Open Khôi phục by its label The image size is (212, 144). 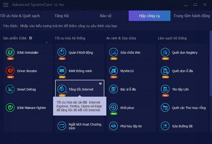click(x=127, y=108)
